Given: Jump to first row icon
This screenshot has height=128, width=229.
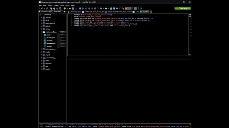Looking at the screenshot, I should pyautogui.click(x=83, y=9).
